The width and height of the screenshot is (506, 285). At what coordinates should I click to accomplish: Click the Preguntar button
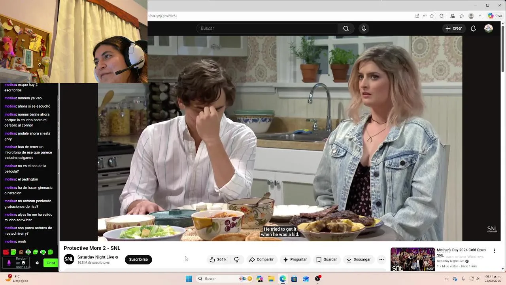295,260
